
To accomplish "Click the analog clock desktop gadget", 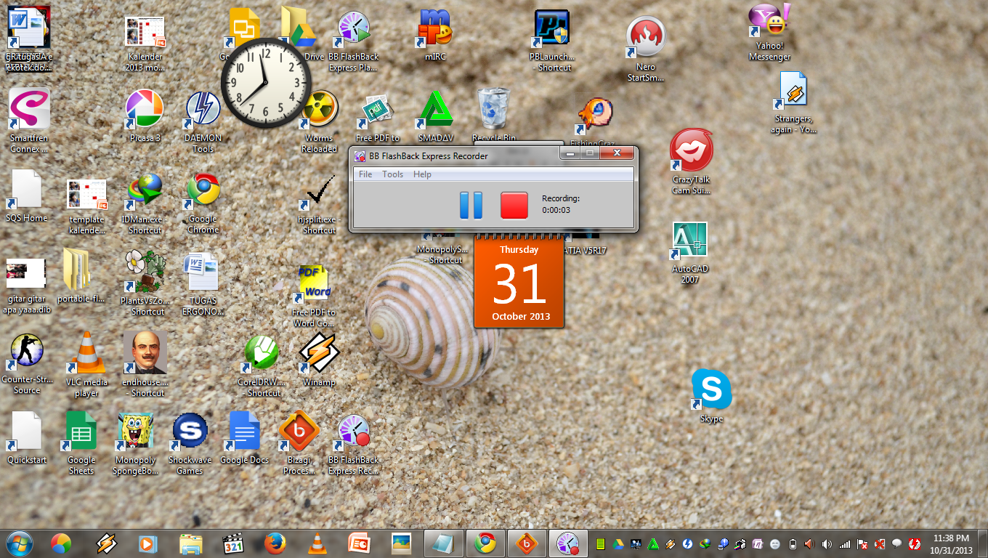I will click(x=266, y=84).
